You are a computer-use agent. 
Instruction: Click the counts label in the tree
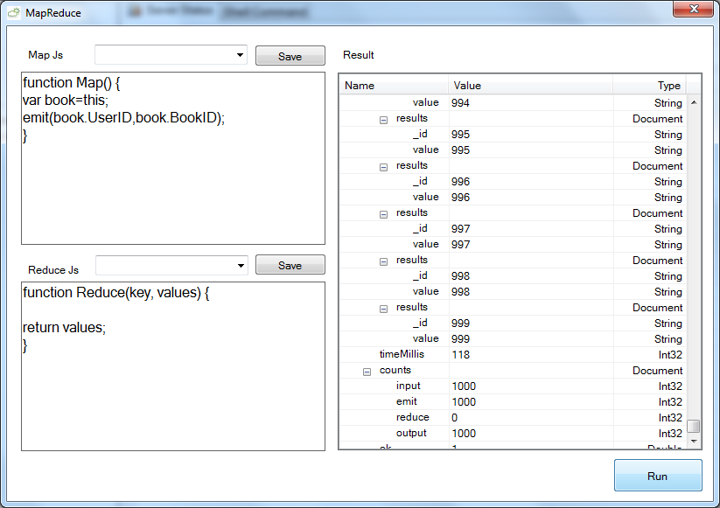click(395, 370)
